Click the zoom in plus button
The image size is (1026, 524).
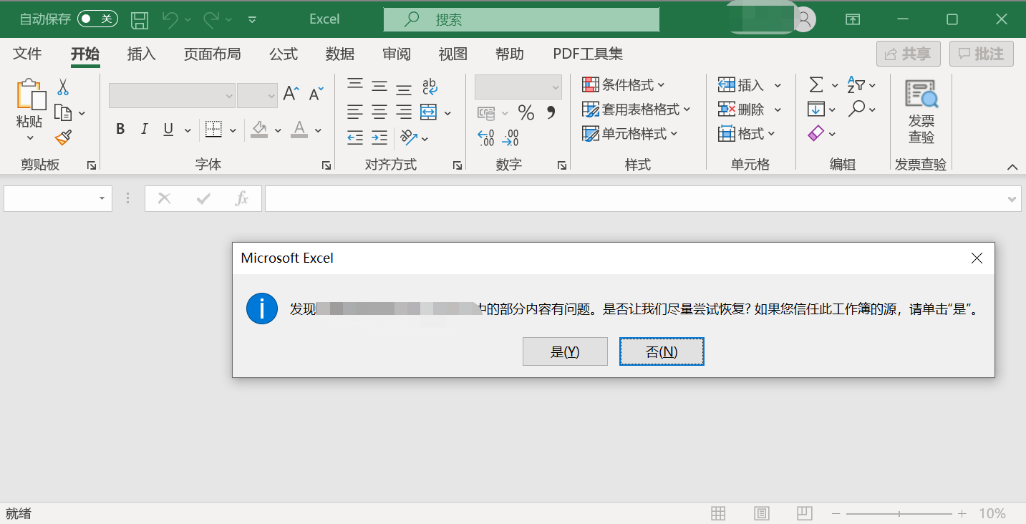[962, 513]
